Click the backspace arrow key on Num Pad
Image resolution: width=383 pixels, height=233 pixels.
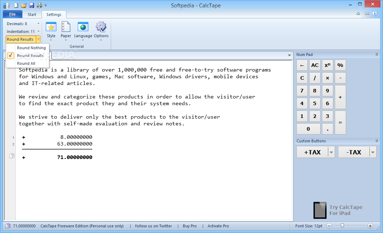302,65
